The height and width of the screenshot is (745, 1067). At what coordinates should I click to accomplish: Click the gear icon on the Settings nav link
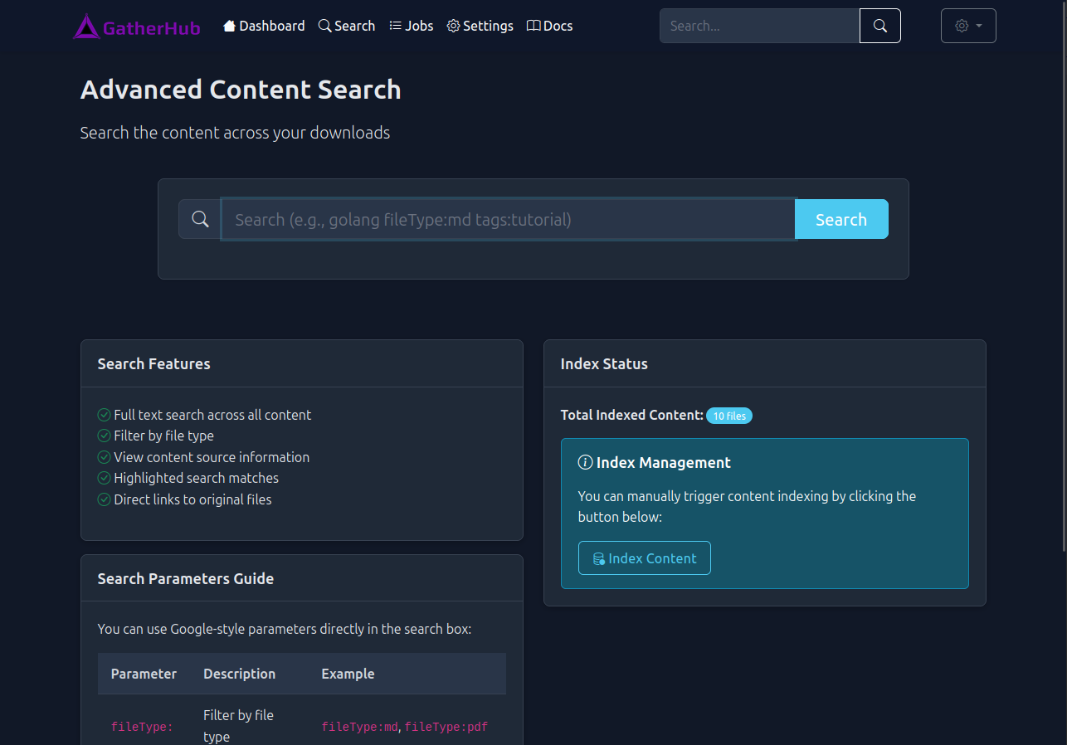coord(453,26)
